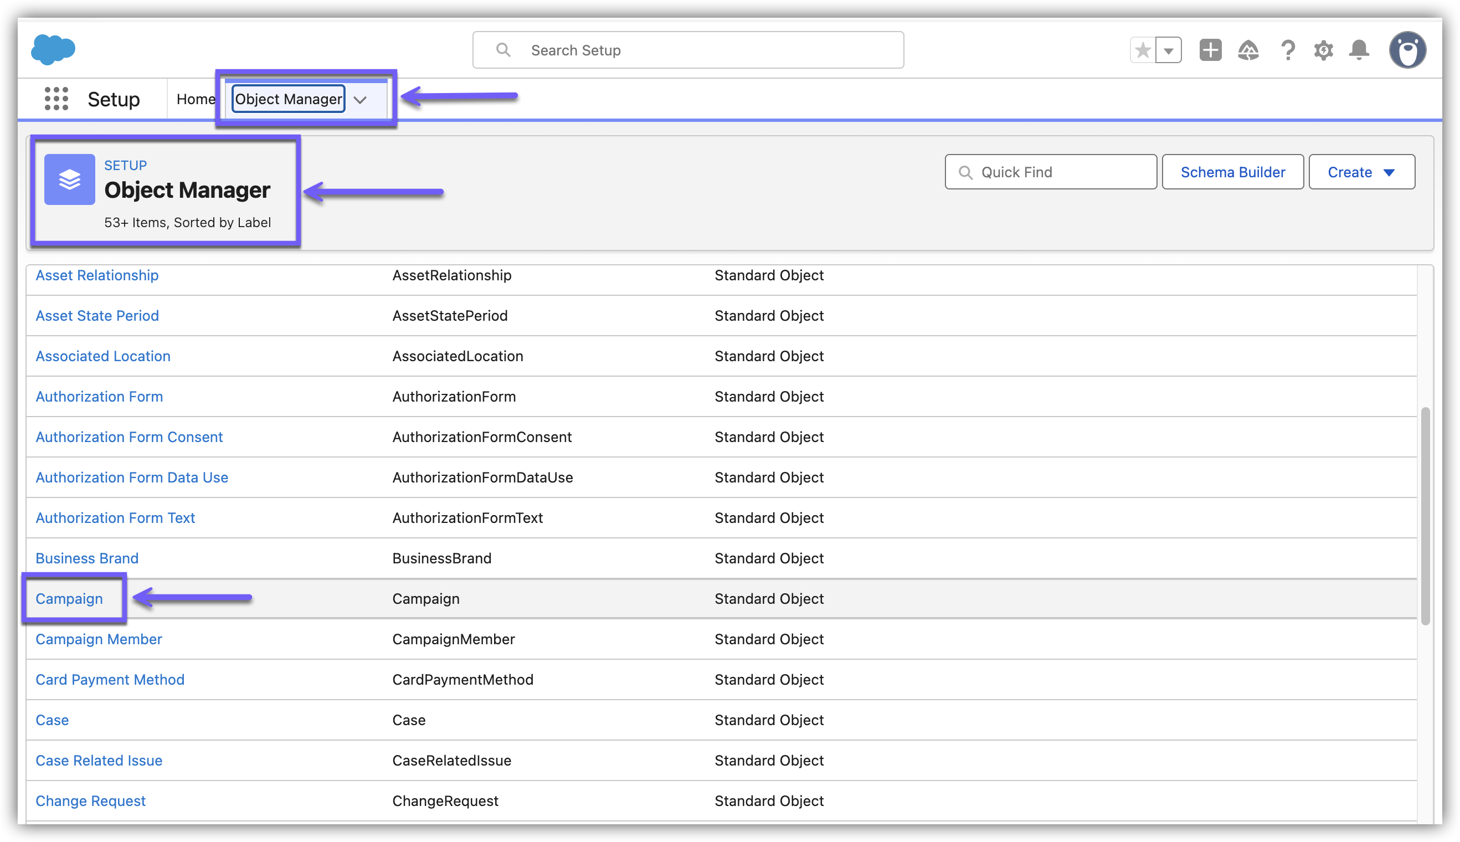The height and width of the screenshot is (842, 1460).
Task: Open the Notifications bell
Action: click(1359, 50)
